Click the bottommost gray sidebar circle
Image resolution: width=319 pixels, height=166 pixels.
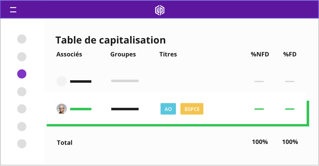point(22,144)
